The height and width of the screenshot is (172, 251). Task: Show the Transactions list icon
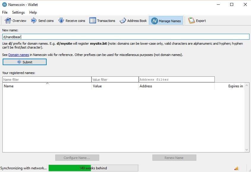(x=93, y=21)
